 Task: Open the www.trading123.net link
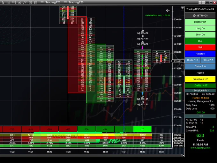200,148
